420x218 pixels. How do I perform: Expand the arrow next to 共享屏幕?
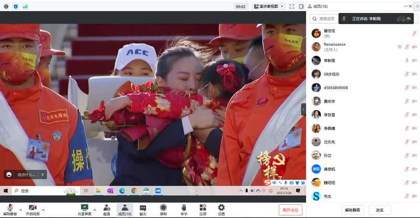94,210
